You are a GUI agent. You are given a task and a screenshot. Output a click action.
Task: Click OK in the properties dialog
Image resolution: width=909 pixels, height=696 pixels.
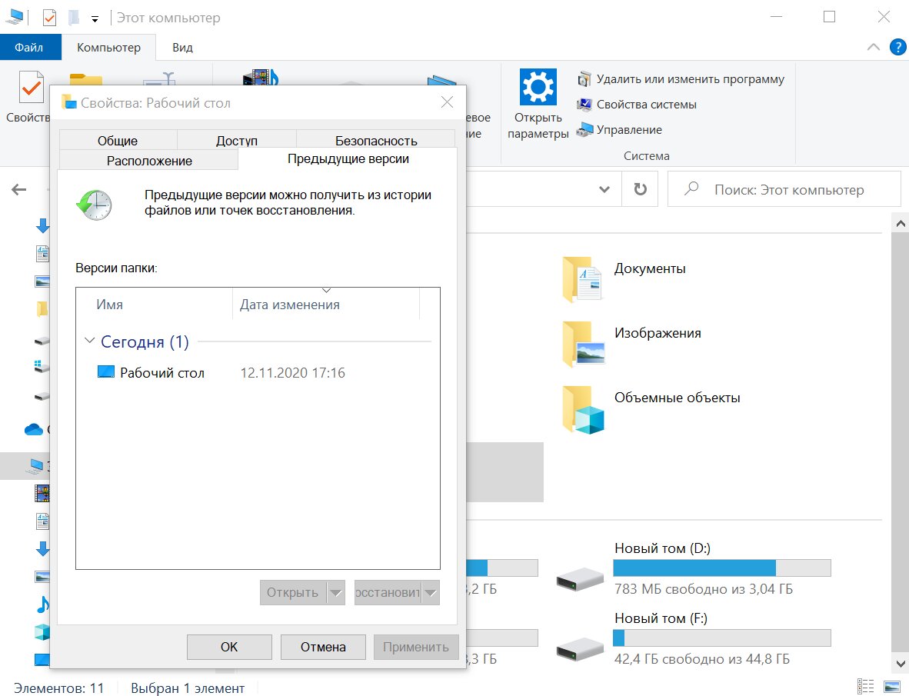229,647
